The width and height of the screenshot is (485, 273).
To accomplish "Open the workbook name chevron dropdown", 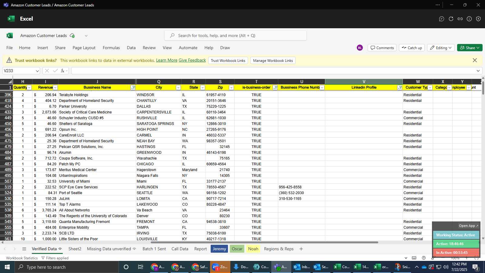I will click(x=86, y=35).
